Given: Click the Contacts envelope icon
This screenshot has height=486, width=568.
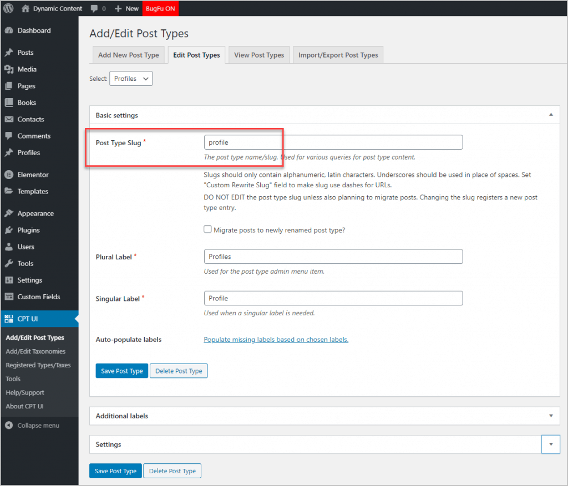Looking at the screenshot, I should click(x=9, y=119).
